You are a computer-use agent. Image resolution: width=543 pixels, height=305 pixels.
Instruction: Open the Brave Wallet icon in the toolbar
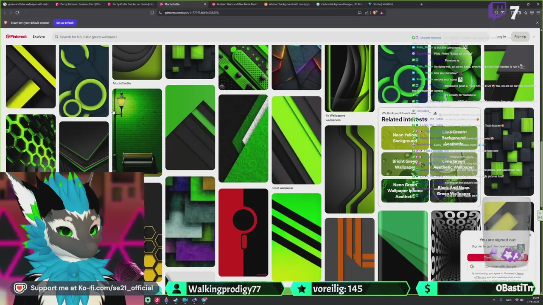[x=519, y=13]
